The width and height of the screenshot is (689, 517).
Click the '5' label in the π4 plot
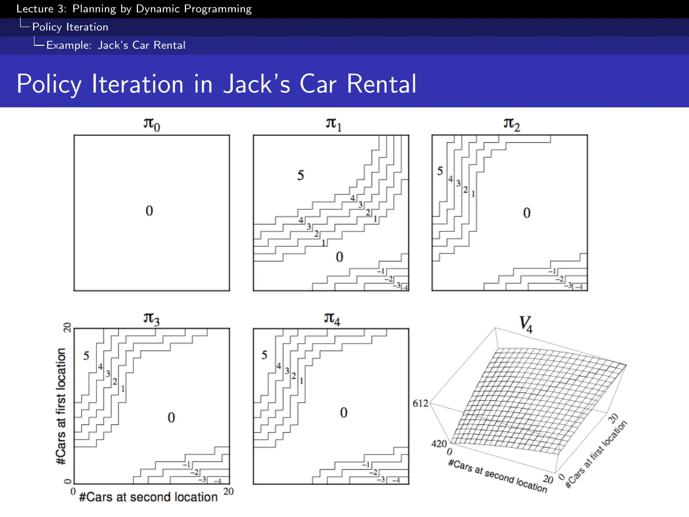(x=265, y=355)
